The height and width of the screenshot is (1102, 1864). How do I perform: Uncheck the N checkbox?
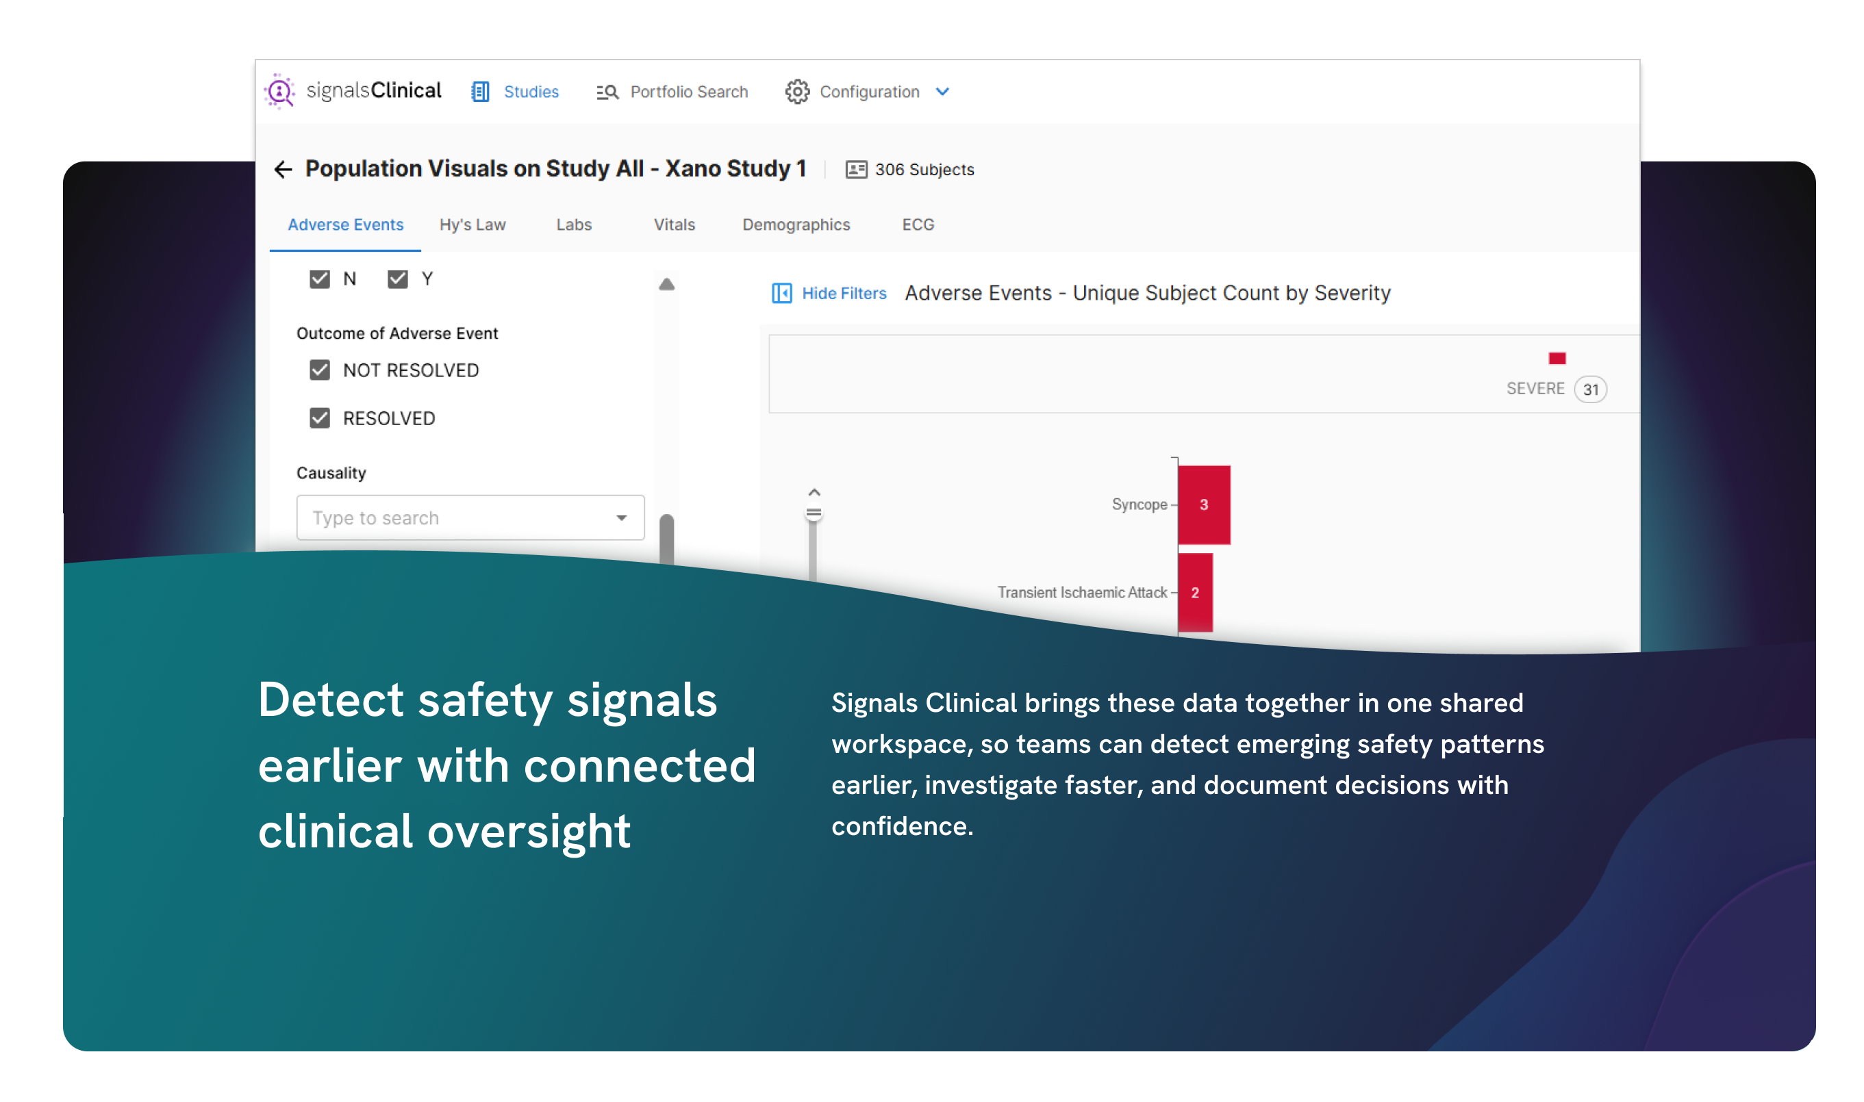point(320,279)
